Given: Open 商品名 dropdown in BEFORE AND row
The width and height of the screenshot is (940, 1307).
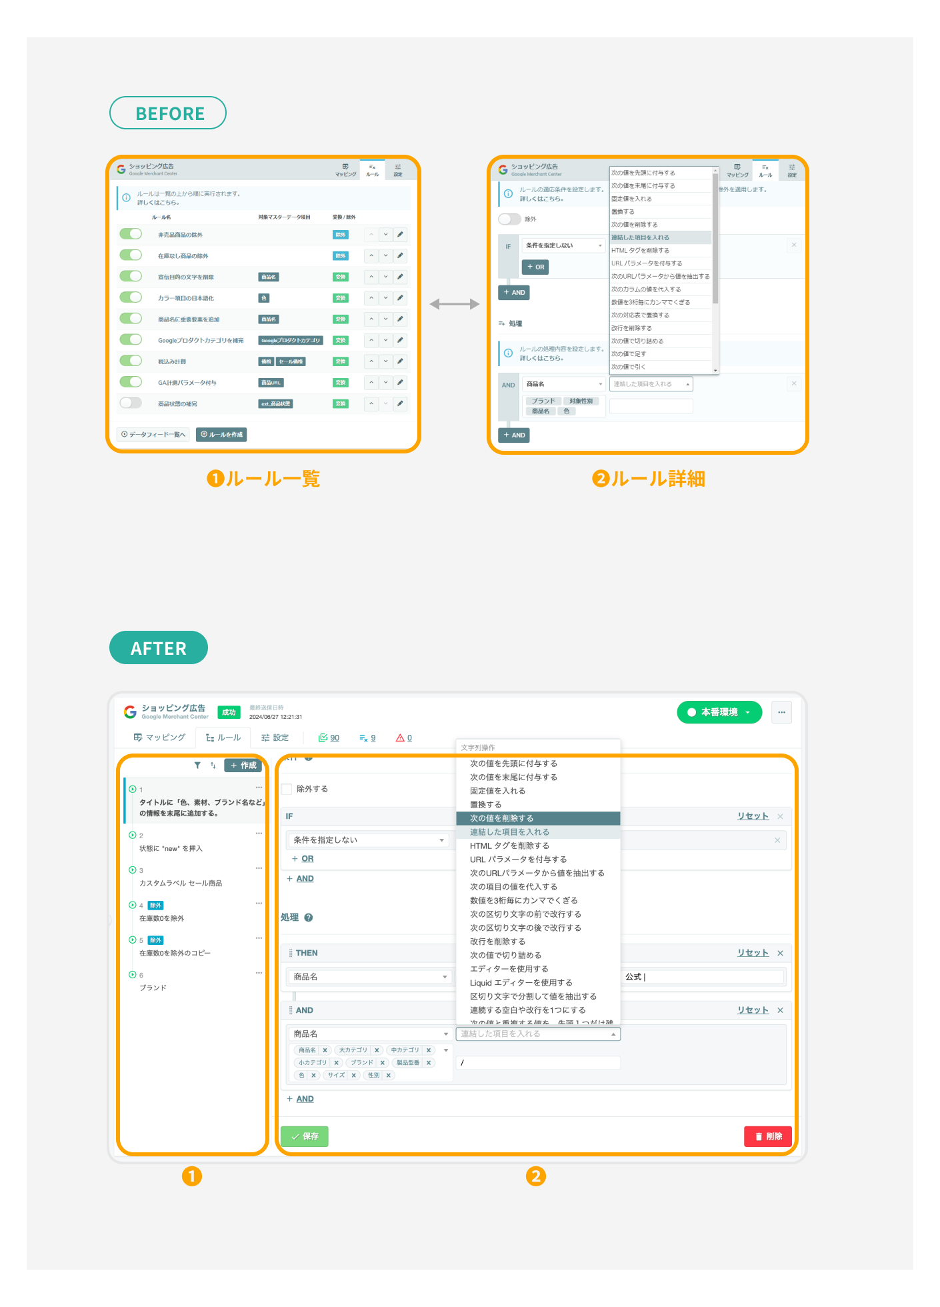Looking at the screenshot, I should [563, 384].
